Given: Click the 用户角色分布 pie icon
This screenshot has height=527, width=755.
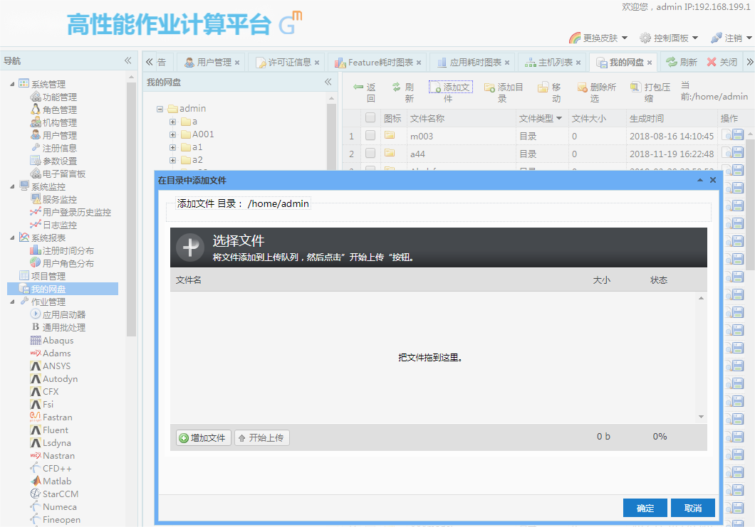Looking at the screenshot, I should (36, 262).
